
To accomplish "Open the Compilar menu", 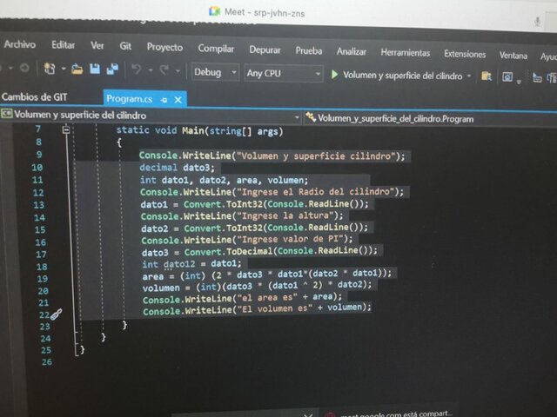I will tap(216, 49).
